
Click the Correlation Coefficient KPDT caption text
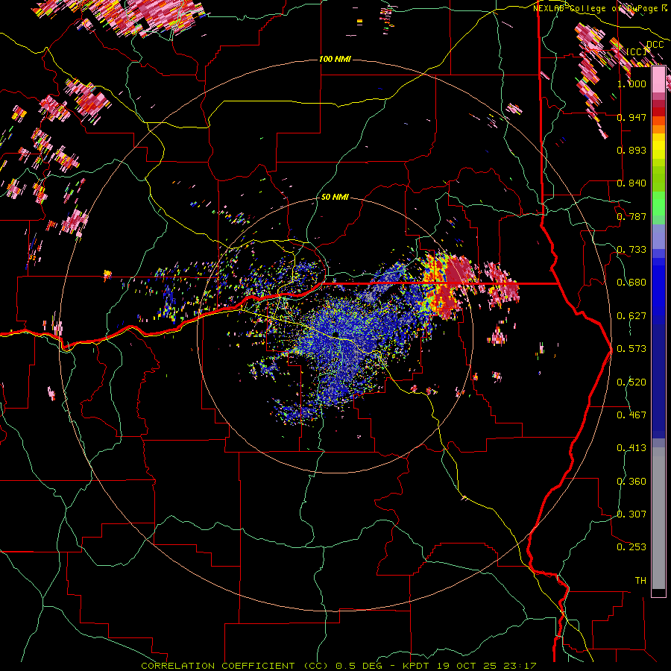pyautogui.click(x=339, y=666)
